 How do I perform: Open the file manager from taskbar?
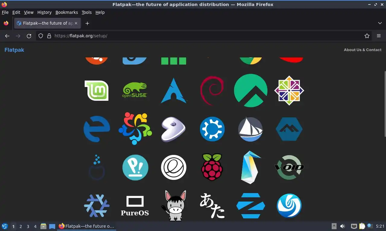click(x=43, y=226)
